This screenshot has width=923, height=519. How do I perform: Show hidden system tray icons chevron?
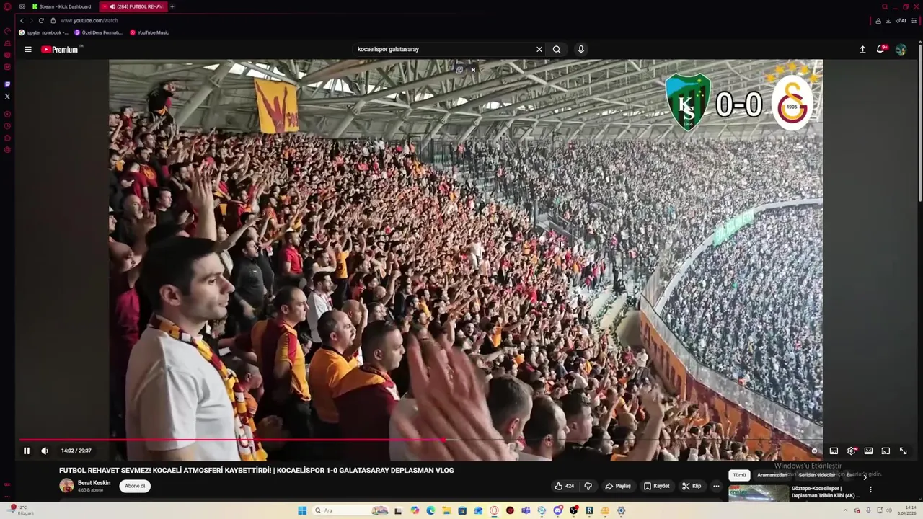(846, 510)
